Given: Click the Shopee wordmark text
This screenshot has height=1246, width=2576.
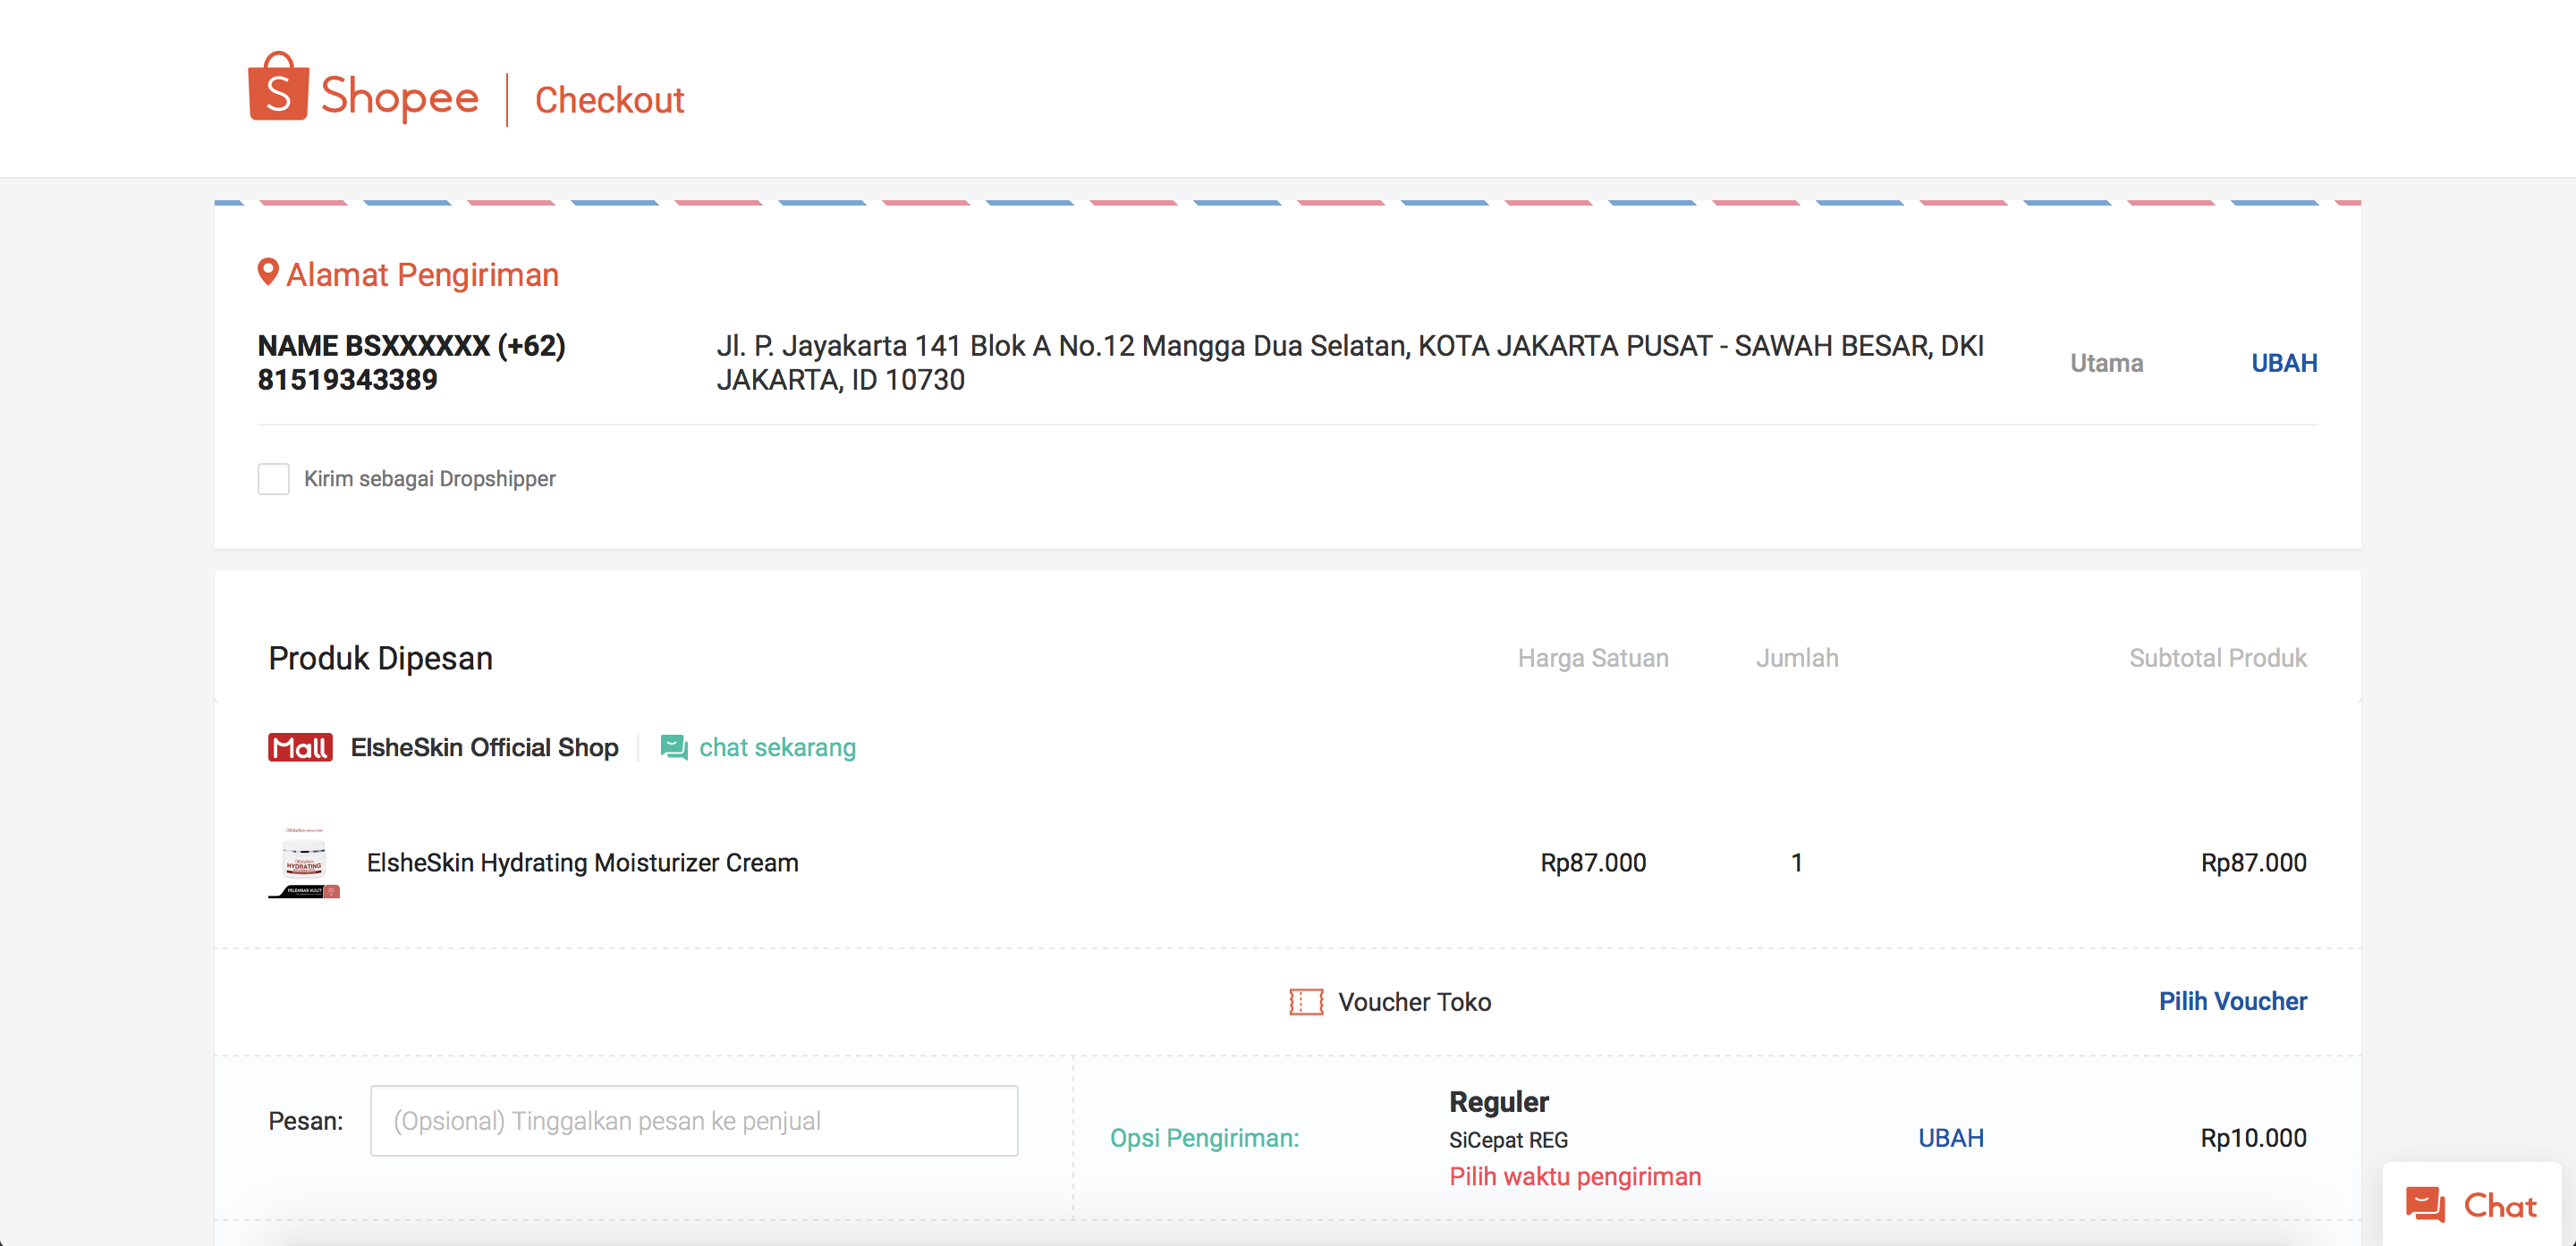Looking at the screenshot, I should [399, 97].
